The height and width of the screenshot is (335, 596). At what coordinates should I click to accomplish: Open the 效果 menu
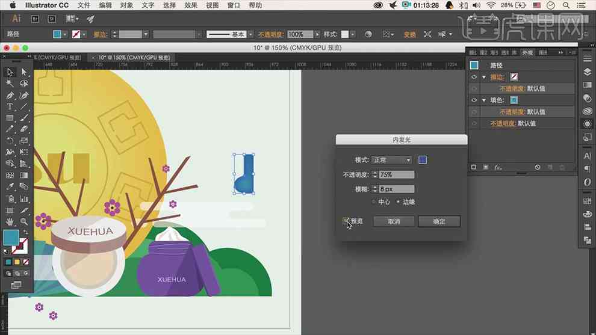click(x=191, y=5)
